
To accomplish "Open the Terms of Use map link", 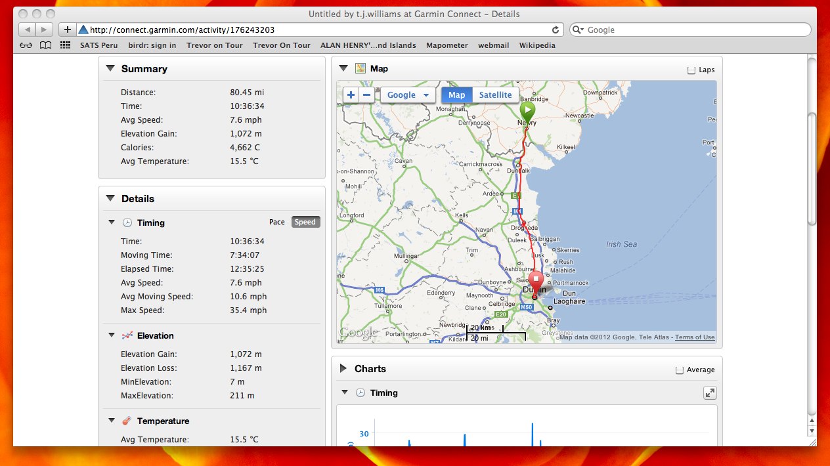I will (x=695, y=337).
